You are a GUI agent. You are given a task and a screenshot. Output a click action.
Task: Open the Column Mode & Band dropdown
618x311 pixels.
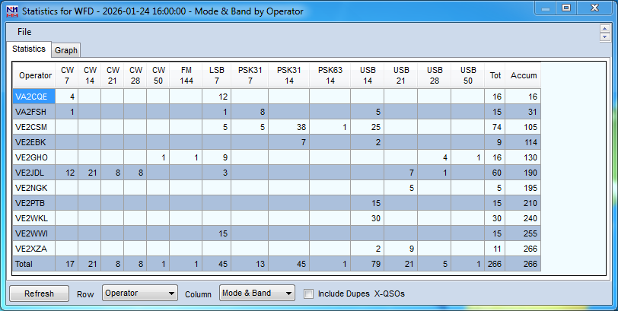[256, 294]
